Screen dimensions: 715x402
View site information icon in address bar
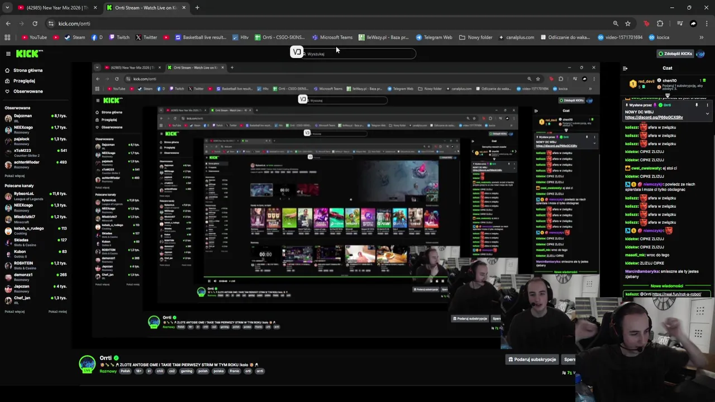coord(51,23)
